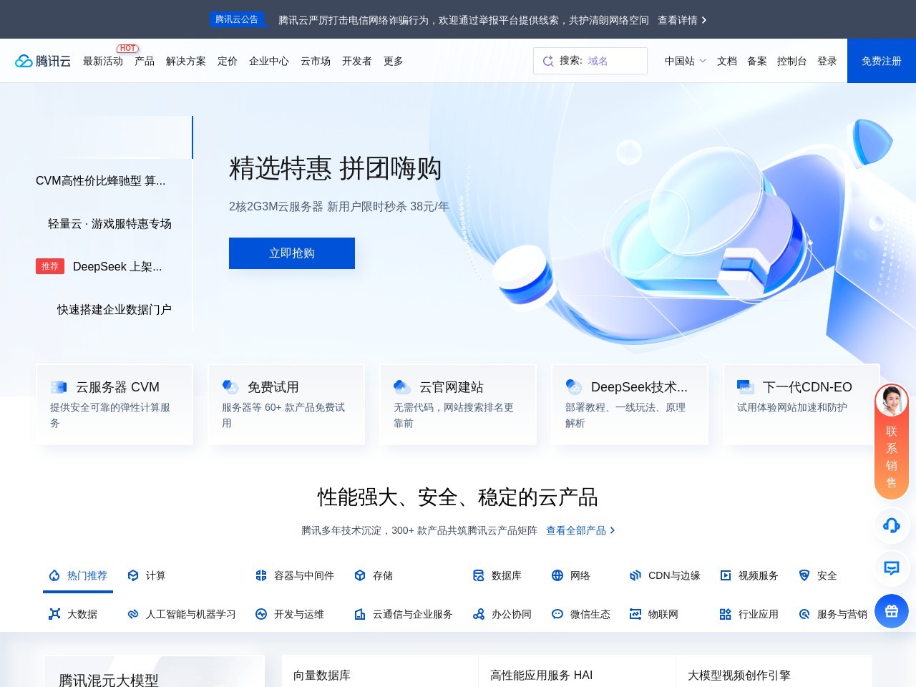Click inside the domain search input field
Image resolution: width=916 pixels, height=687 pixels.
601,61
